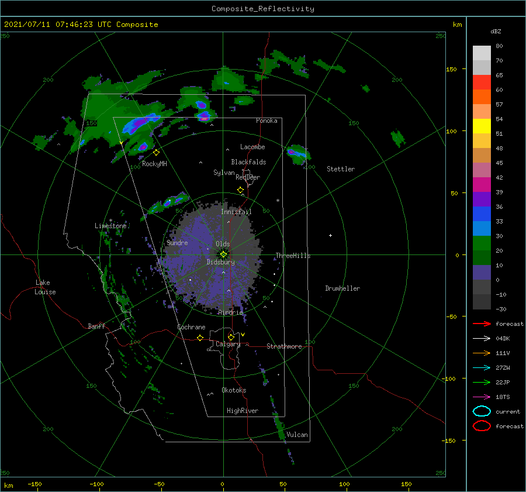Screen dimensions: 526x492
Task: Click the yellow diamond marker inside Calgary
Action: (231, 337)
